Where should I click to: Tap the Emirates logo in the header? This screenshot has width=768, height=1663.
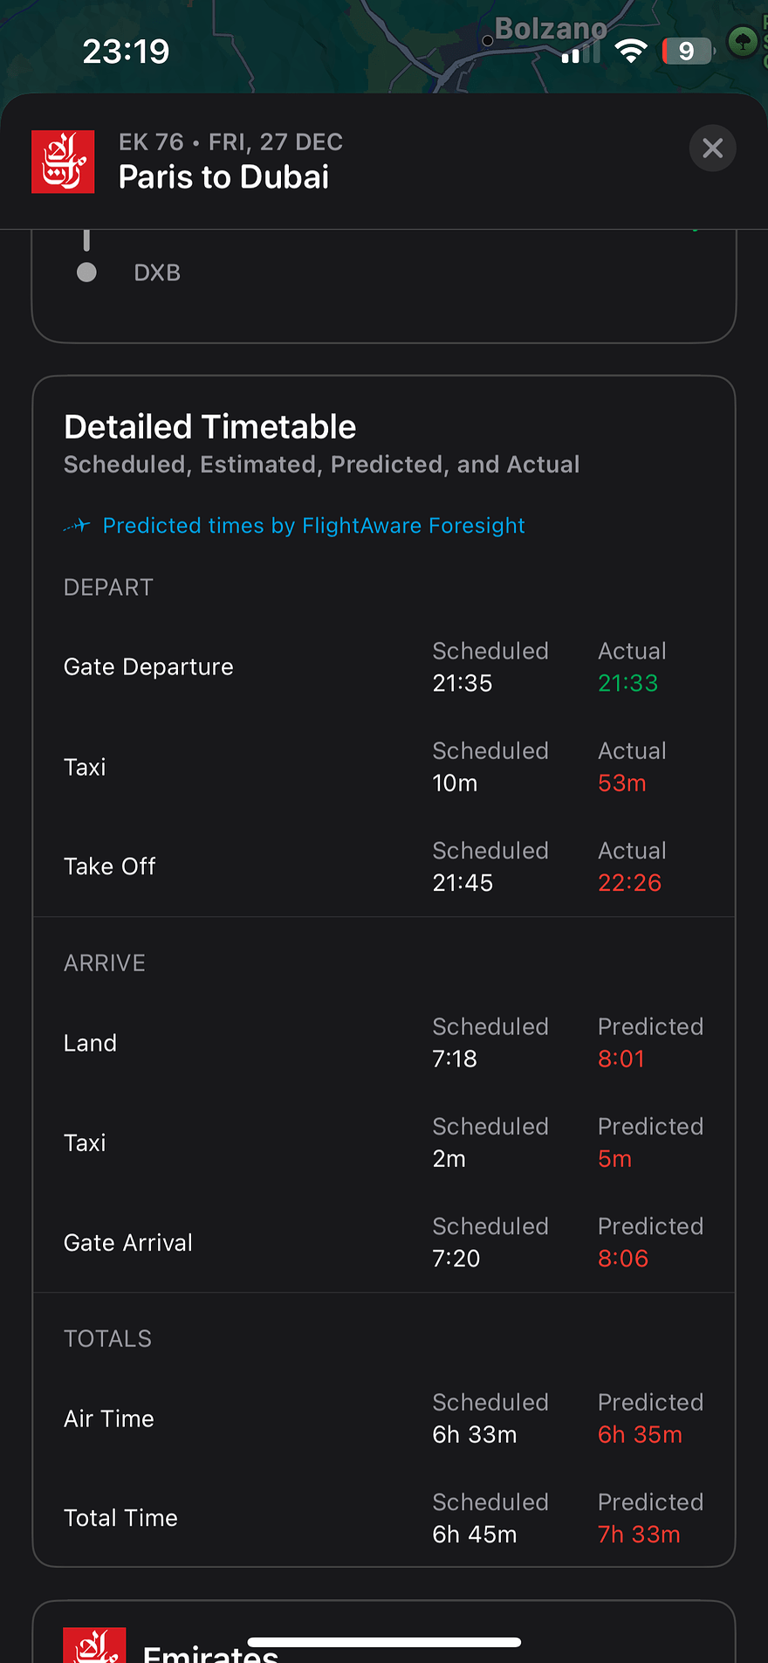63,162
